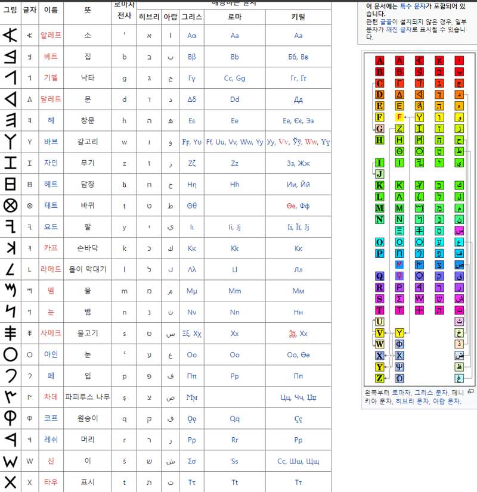Go to the 기멜 letter page
Screen dimensions: 477x492
tap(51, 78)
